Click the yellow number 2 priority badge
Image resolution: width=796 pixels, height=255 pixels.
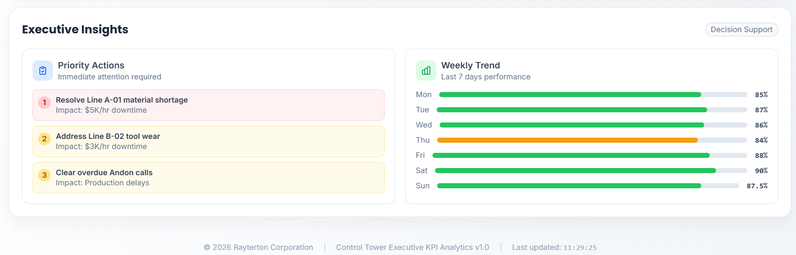click(x=44, y=139)
